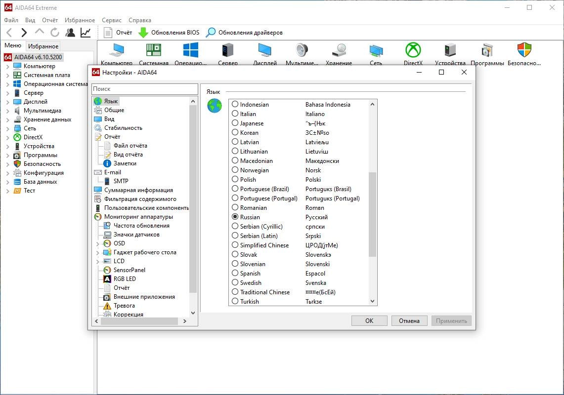The image size is (564, 395).
Task: Select Turkish language radio button
Action: pyautogui.click(x=235, y=301)
